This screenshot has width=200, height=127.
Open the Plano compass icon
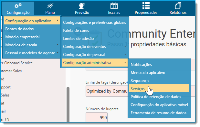50,6
